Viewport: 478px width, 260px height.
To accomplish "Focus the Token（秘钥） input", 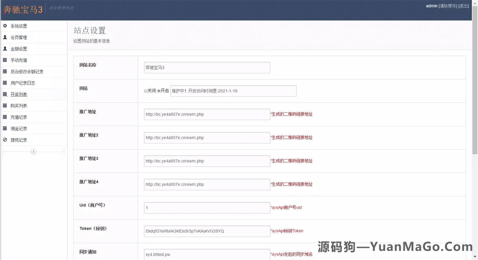I will pos(207,231).
